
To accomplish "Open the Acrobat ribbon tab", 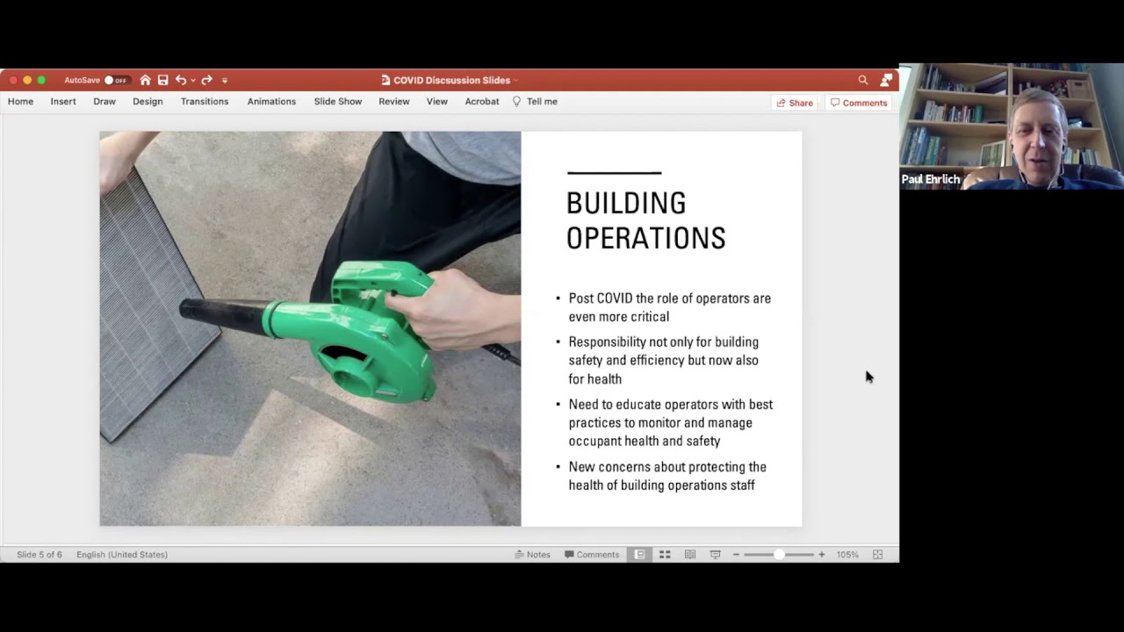I will [482, 102].
